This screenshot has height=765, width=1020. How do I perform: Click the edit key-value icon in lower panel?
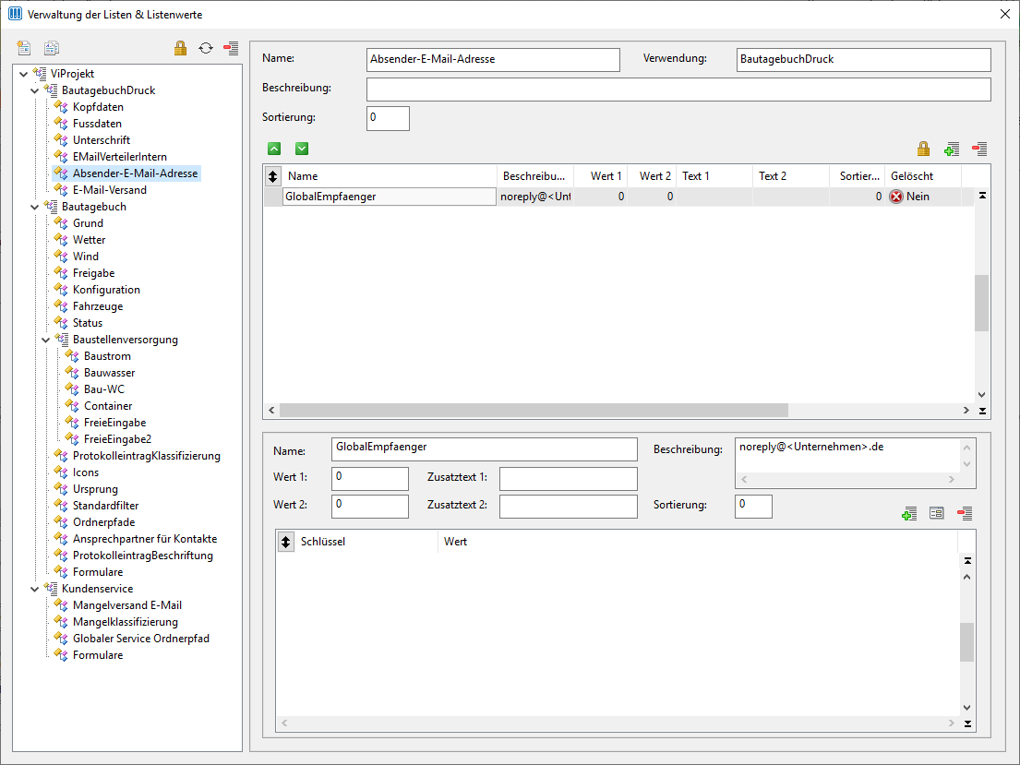(x=937, y=513)
